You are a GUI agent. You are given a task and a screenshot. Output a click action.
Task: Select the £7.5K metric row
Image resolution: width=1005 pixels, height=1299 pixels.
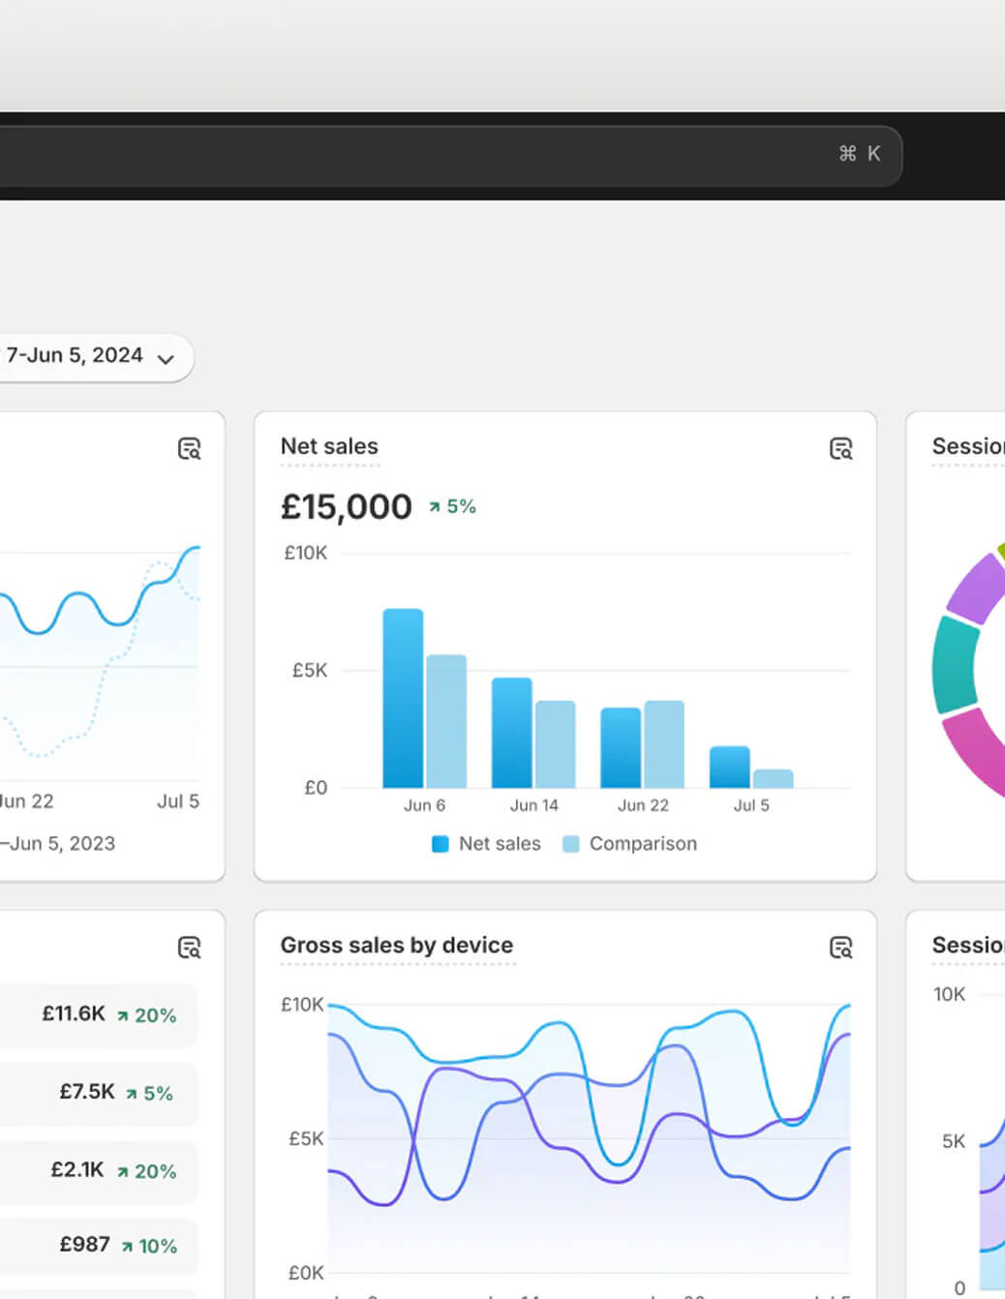click(x=99, y=1093)
